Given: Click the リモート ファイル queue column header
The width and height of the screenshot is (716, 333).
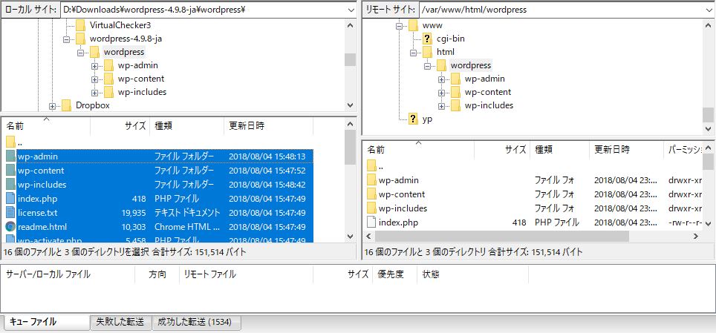Looking at the screenshot, I should point(246,274).
